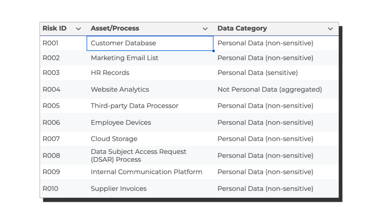The width and height of the screenshot is (391, 220).
Task: Click the Personal Data (sensitive) cell
Action: click(x=257, y=73)
